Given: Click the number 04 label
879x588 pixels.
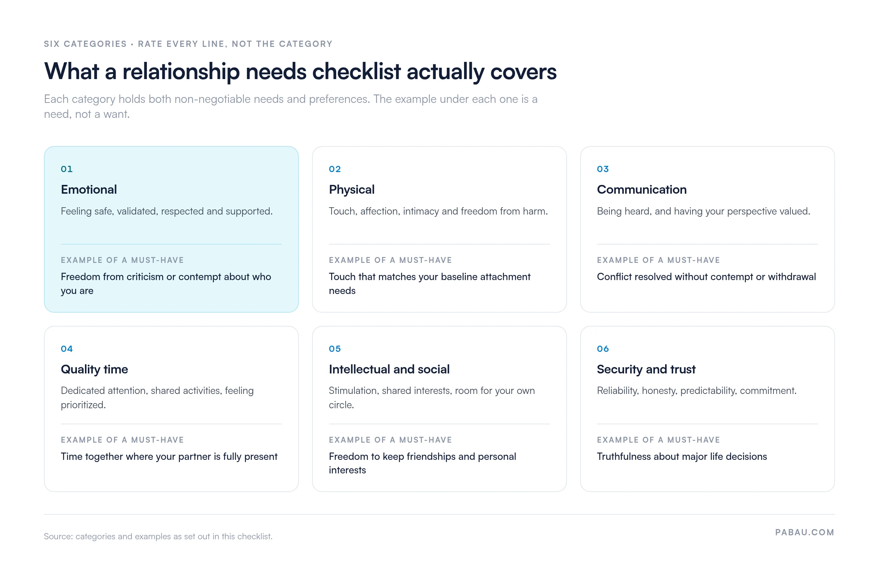Looking at the screenshot, I should pos(67,349).
